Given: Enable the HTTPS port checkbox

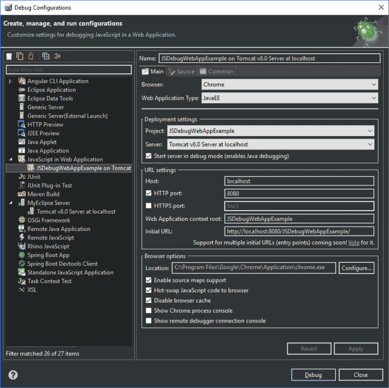Looking at the screenshot, I should 148,206.
